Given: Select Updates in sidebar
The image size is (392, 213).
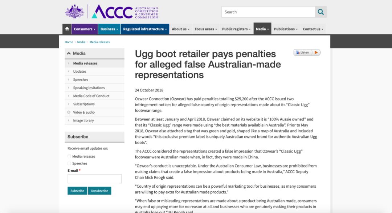Looking at the screenshot, I should coord(94,72).
